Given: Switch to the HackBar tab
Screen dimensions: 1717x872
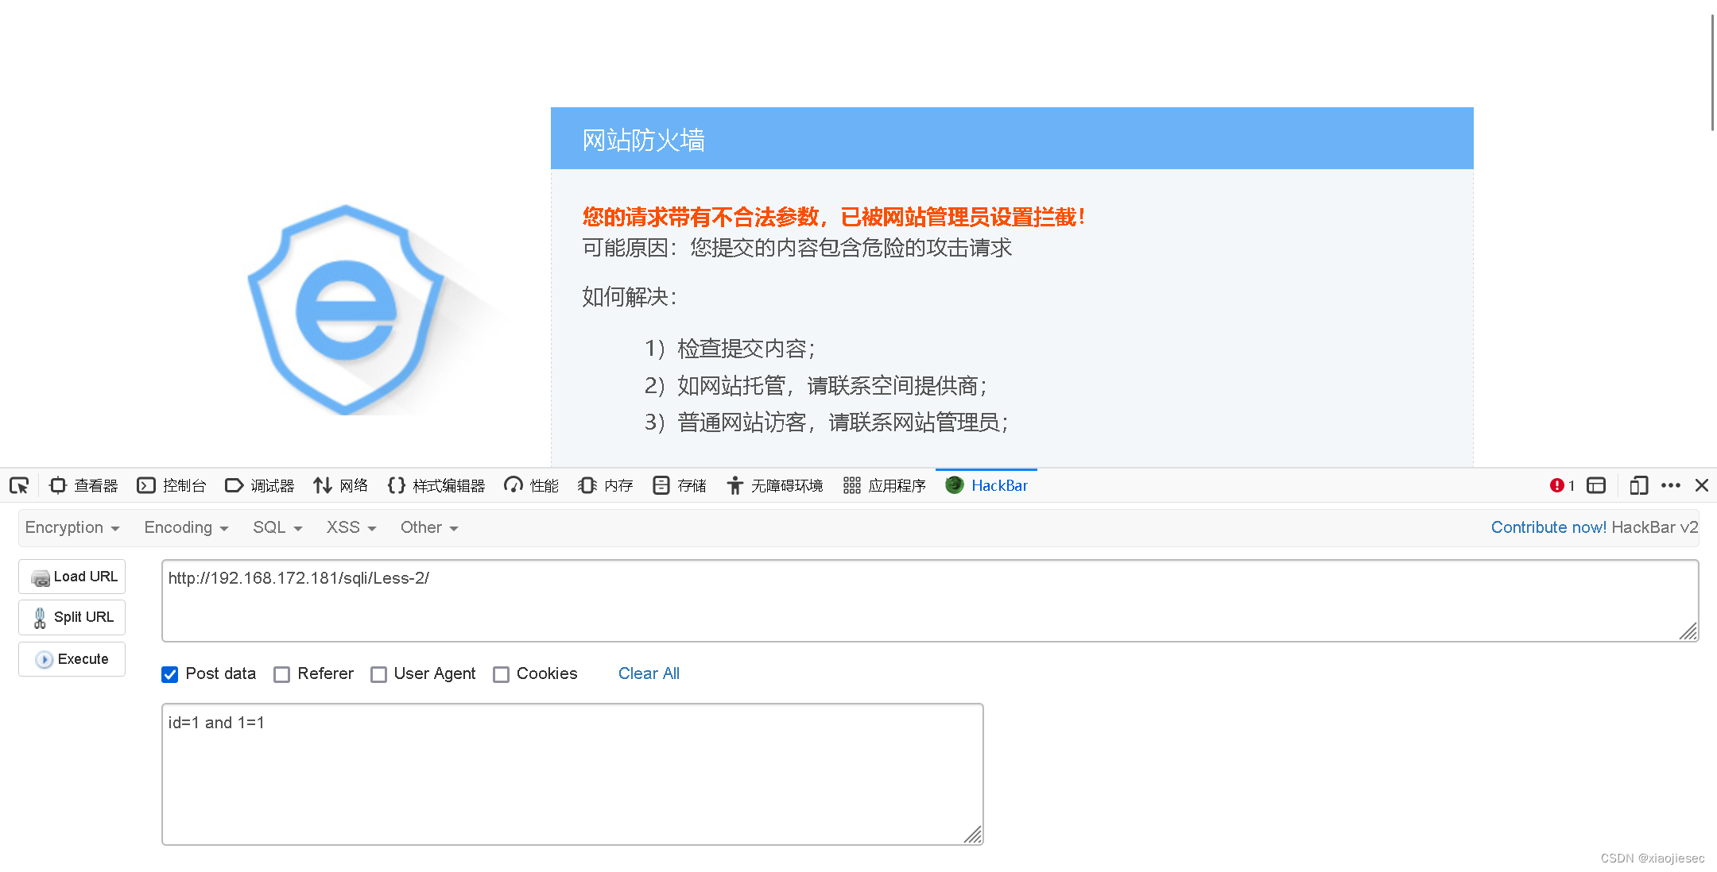Looking at the screenshot, I should pos(987,485).
